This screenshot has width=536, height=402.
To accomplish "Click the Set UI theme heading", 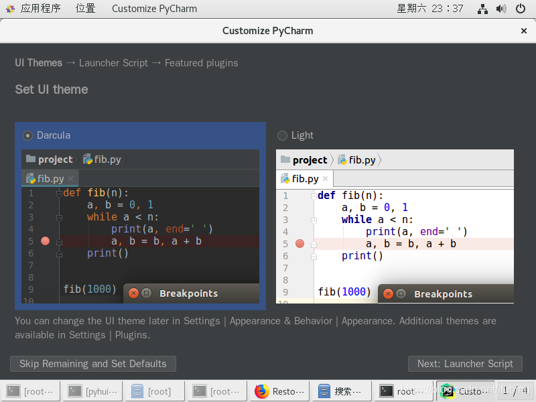I will pos(52,90).
